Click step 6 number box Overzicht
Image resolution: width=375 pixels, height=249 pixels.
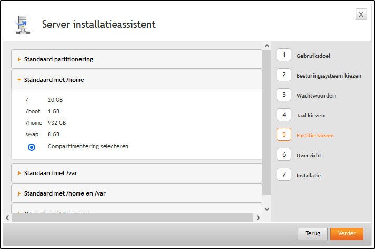[284, 155]
